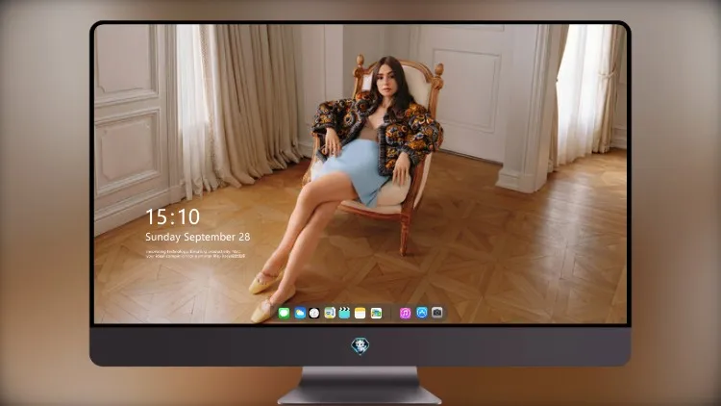The height and width of the screenshot is (406, 721).
Task: Open the Clock app in dock
Action: point(314,313)
